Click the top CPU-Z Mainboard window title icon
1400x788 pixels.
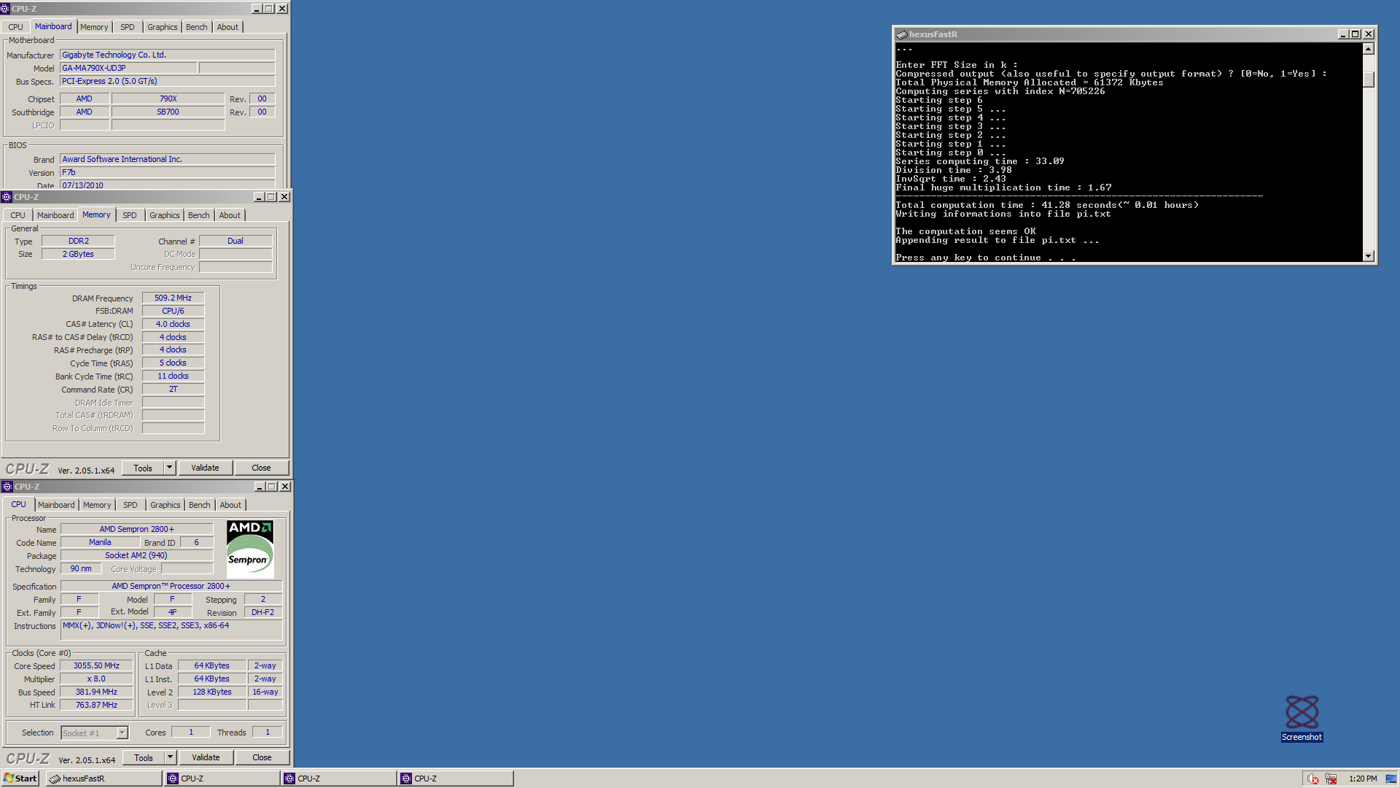coord(5,9)
